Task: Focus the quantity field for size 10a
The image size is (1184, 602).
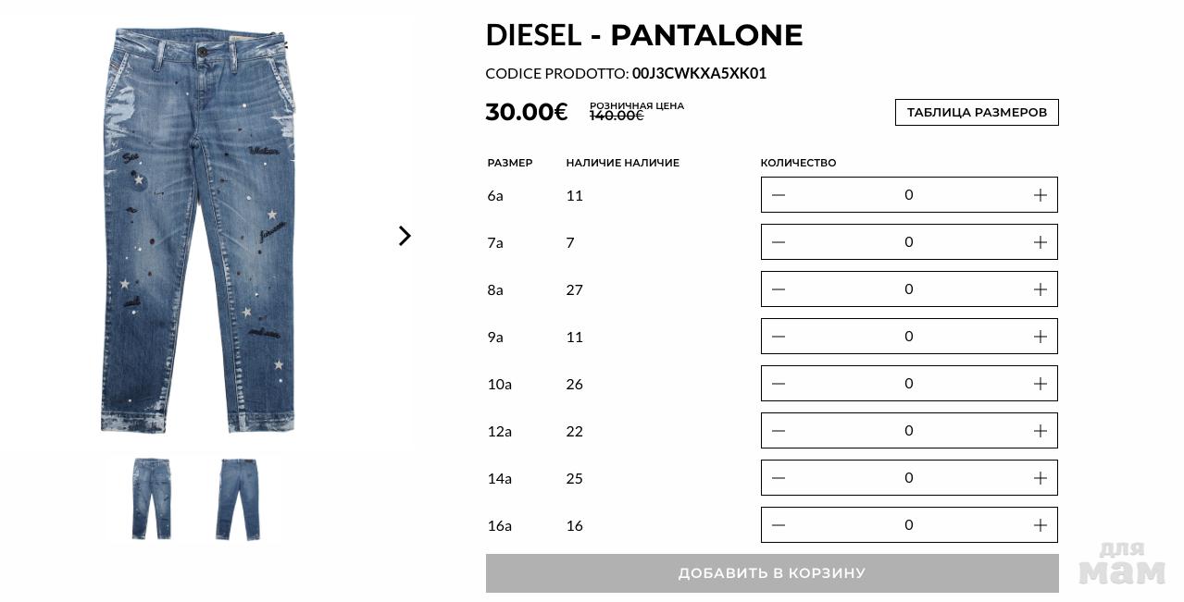Action: (x=908, y=384)
